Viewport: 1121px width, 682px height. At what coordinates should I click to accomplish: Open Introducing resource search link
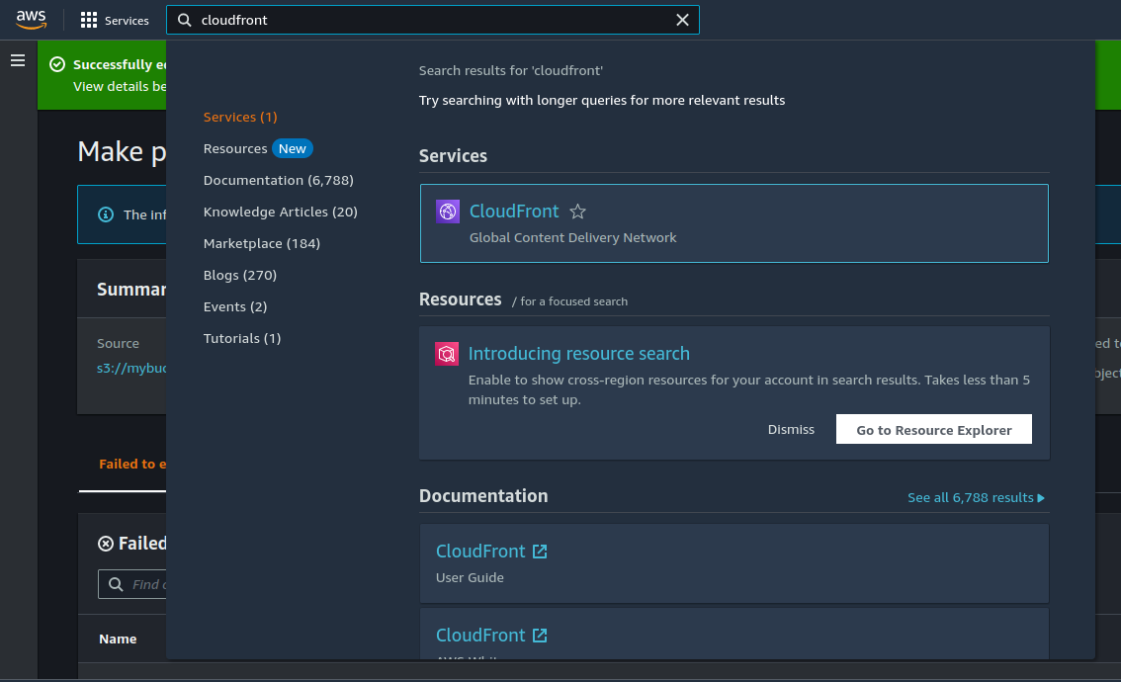[x=579, y=354]
